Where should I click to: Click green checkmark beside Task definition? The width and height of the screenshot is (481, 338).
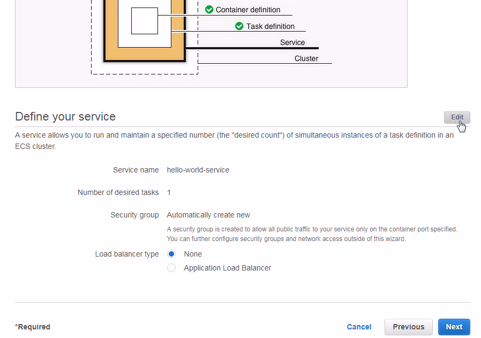point(239,26)
